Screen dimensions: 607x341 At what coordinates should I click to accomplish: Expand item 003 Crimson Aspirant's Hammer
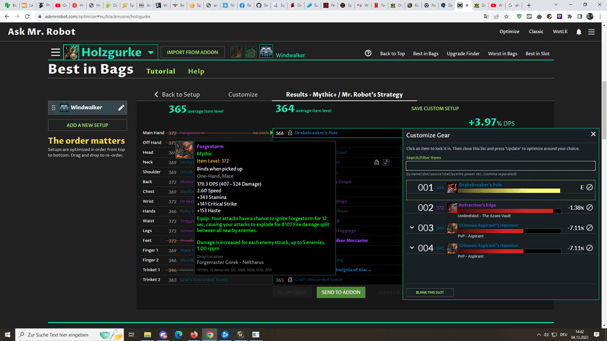pyautogui.click(x=411, y=228)
